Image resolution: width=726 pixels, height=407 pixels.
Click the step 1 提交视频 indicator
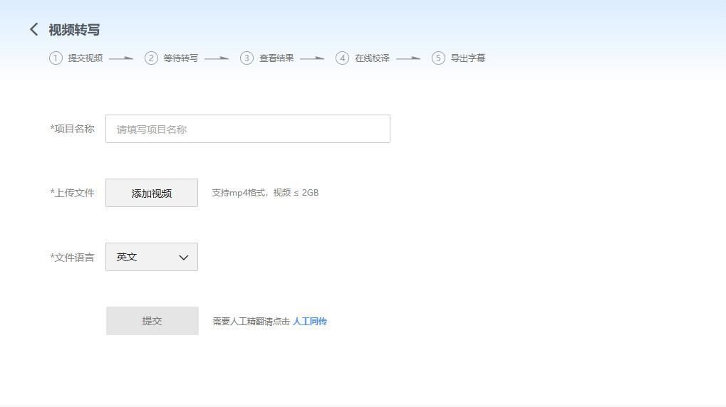76,58
